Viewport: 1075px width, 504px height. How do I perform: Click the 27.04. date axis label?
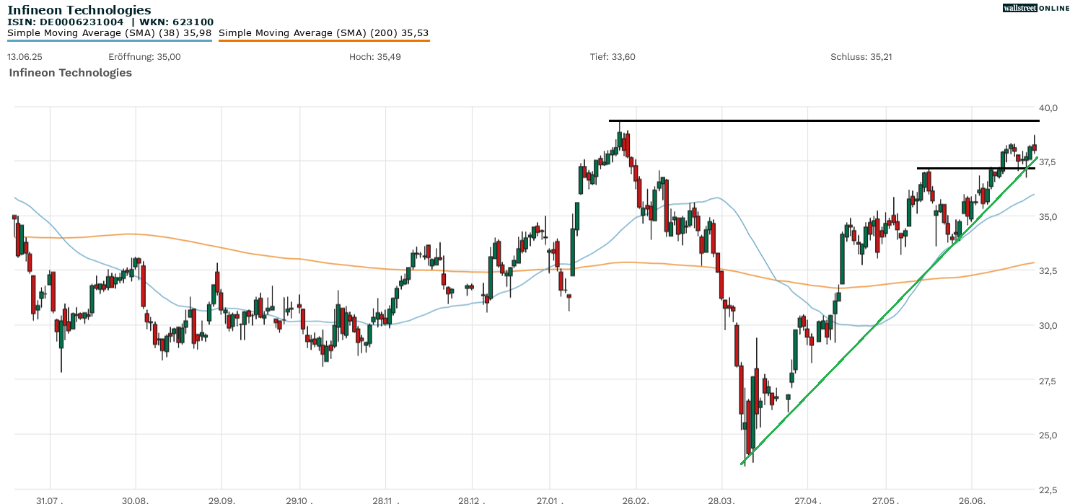[x=807, y=500]
